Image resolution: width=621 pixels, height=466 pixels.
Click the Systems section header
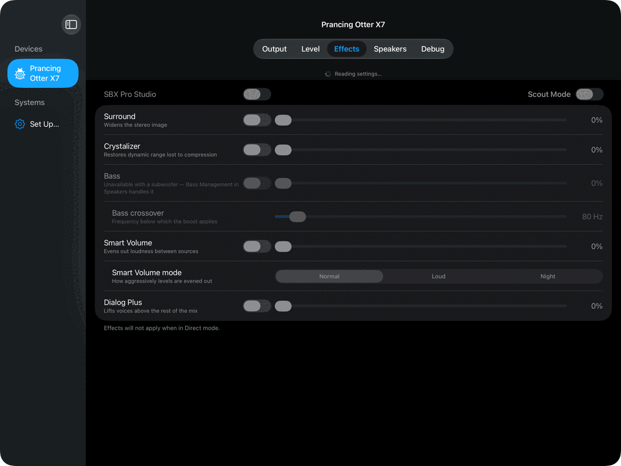click(29, 102)
